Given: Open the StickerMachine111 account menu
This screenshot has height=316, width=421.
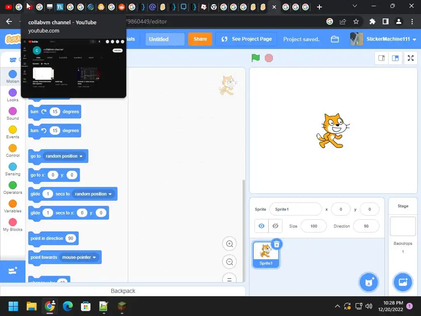Looking at the screenshot, I should click(384, 39).
